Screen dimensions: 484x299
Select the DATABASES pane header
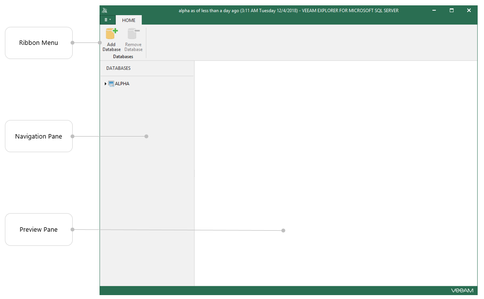[118, 68]
